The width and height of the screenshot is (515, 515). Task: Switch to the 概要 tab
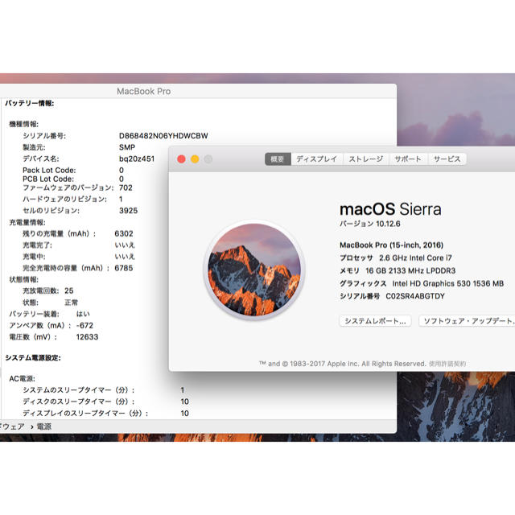click(278, 159)
